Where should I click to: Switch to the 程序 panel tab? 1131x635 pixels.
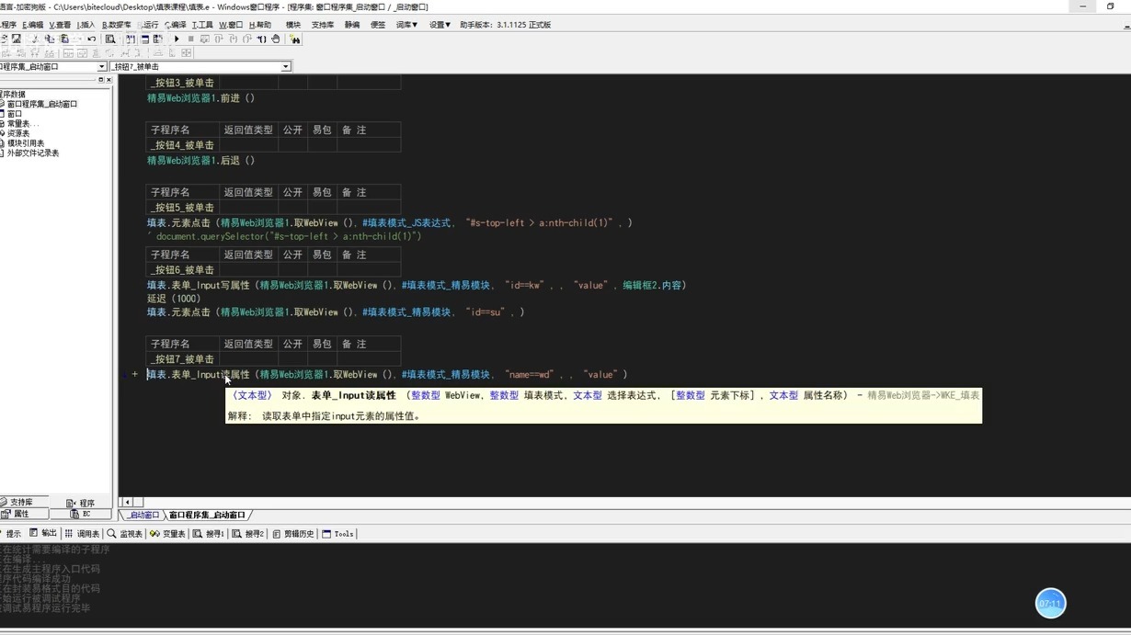click(x=83, y=503)
